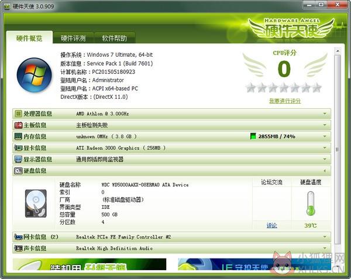351x279 pixels.
Task: Click Realtek High Definition Audio text
Action: (114, 248)
